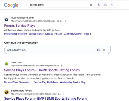
Task: Open 'Service Plays Forum - TheRX Sports Betting Forum'
Action: pyautogui.click(x=42, y=70)
